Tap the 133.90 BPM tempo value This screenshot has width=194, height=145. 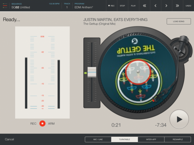pyautogui.click(x=54, y=4)
